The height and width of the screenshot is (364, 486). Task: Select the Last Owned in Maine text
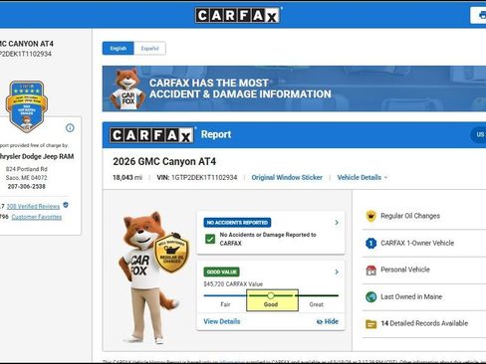pyautogui.click(x=411, y=296)
